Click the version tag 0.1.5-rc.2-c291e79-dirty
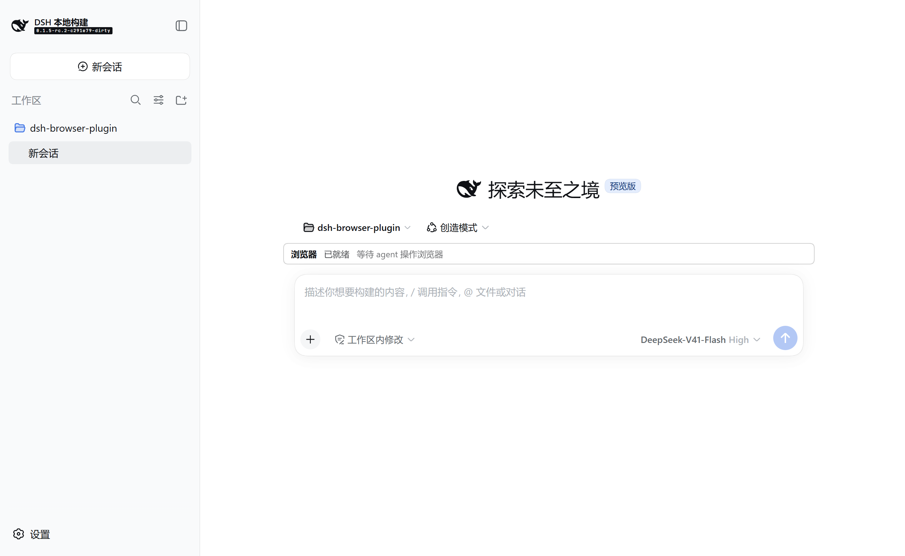The image size is (905, 556). 73,31
